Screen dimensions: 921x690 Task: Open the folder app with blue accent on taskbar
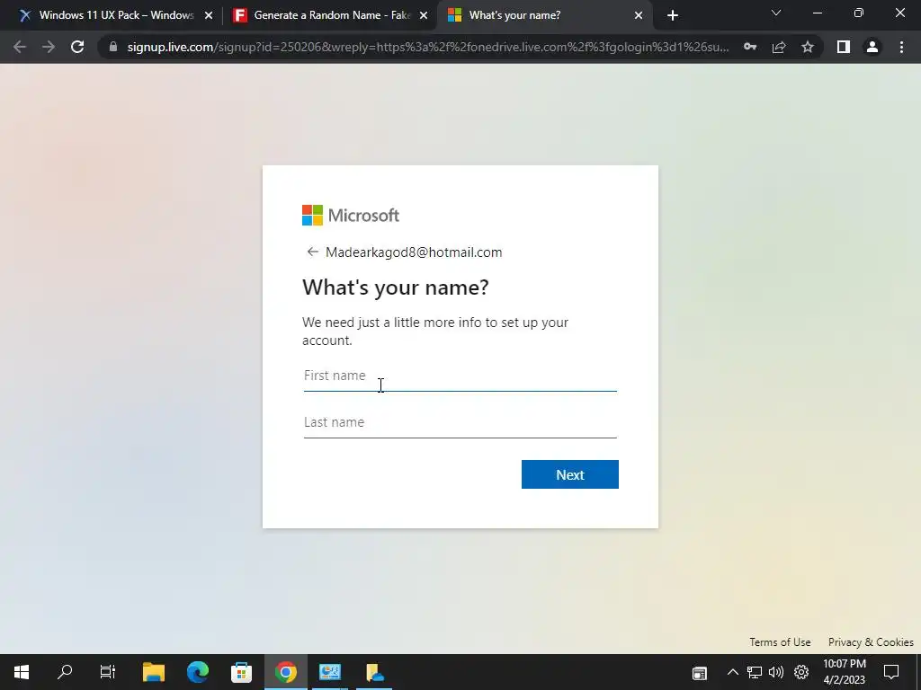(x=374, y=672)
